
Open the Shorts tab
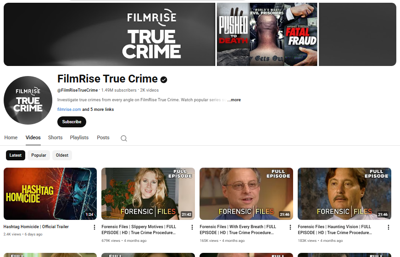pos(55,137)
